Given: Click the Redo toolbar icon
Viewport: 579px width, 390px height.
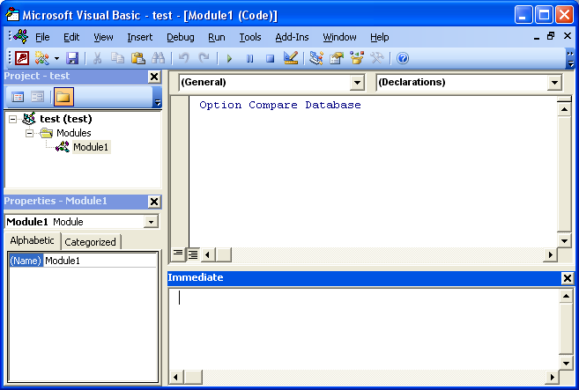Looking at the screenshot, I should [204, 58].
